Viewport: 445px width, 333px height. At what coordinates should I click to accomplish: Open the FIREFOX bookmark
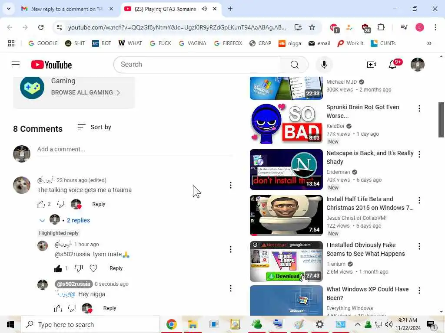point(228,43)
